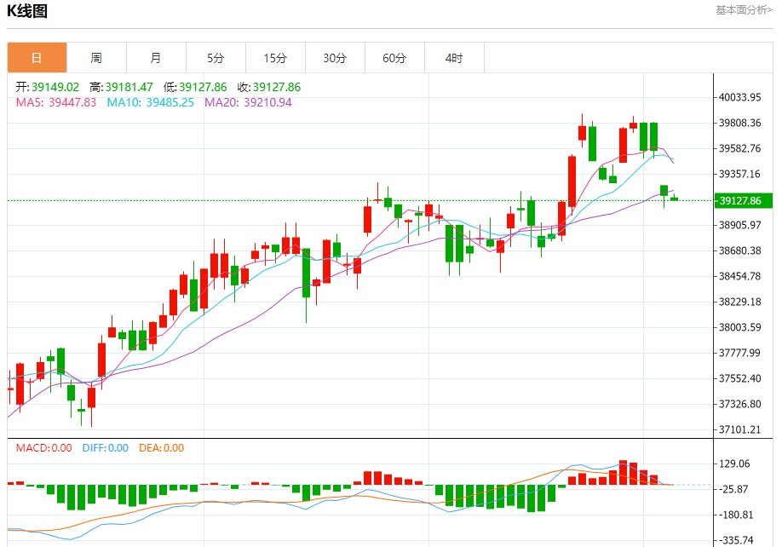Click the K线图 chart title
Image resolution: width=782 pixels, height=547 pixels.
(x=27, y=11)
